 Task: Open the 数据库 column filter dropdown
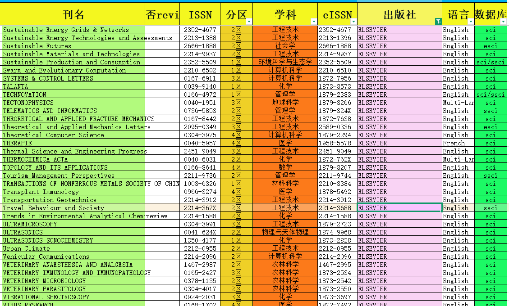(x=503, y=22)
